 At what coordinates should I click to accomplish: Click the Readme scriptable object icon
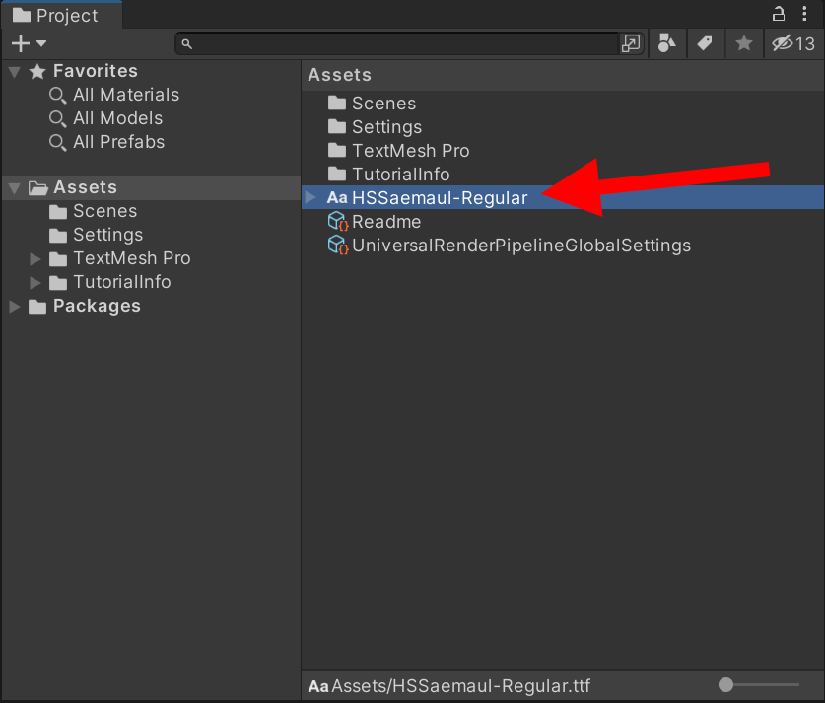coord(338,222)
